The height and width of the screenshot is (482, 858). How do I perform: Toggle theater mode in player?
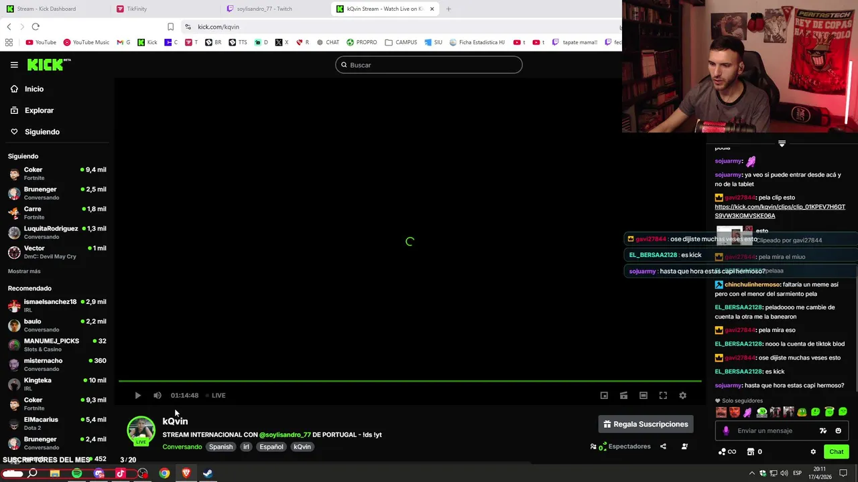pos(643,395)
